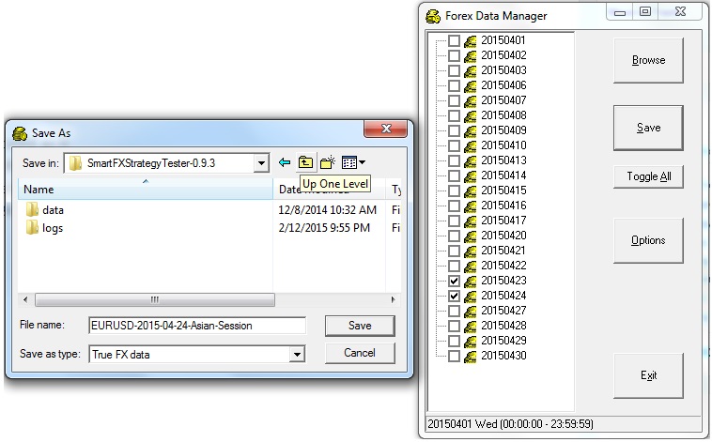The image size is (712, 442).
Task: Click the Browse button in Forex Data Manager
Action: click(648, 60)
